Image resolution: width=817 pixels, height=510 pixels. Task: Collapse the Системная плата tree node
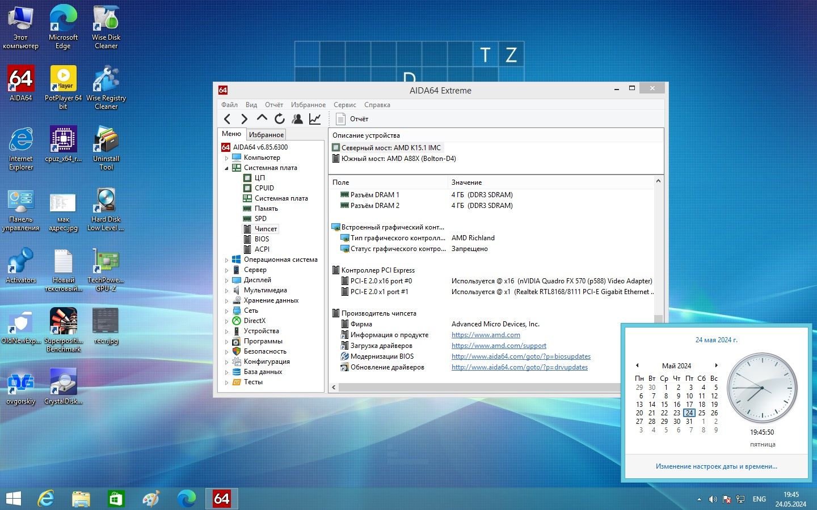226,168
